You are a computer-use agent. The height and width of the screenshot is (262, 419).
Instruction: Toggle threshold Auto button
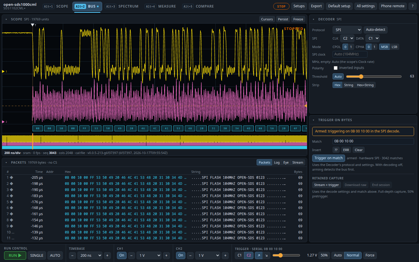[338, 77]
